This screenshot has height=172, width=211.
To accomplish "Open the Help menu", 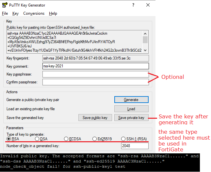I will [53, 13].
